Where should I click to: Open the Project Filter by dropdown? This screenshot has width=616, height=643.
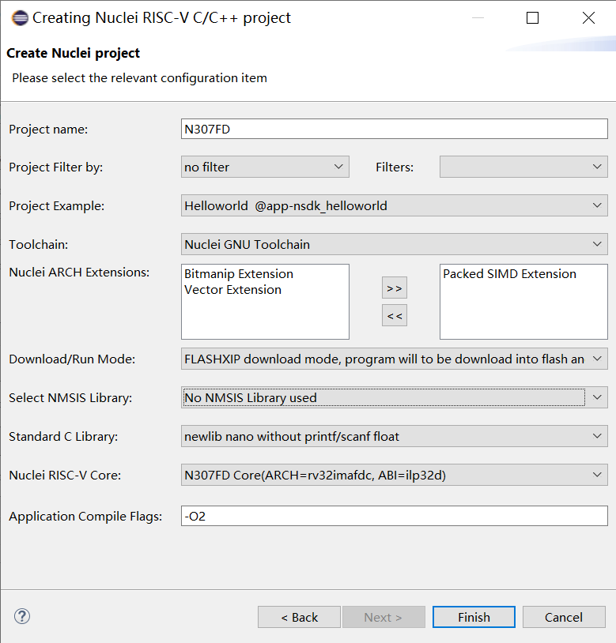[265, 167]
